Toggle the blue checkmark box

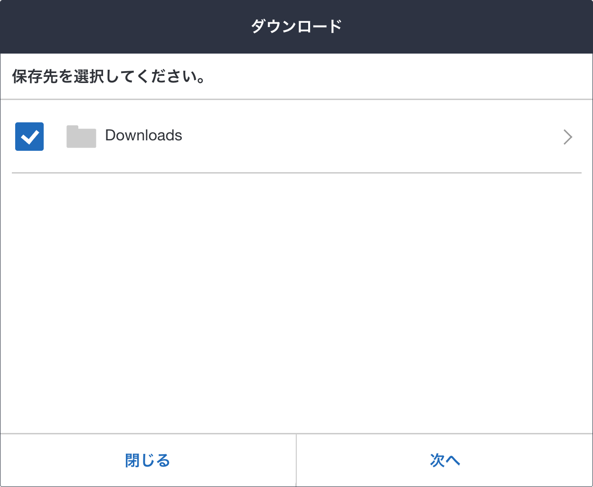(29, 137)
